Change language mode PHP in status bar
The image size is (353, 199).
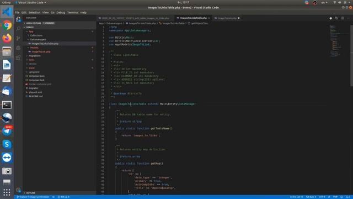[x=335, y=197]
